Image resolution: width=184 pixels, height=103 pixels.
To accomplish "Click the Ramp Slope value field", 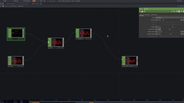I will (x=158, y=34).
